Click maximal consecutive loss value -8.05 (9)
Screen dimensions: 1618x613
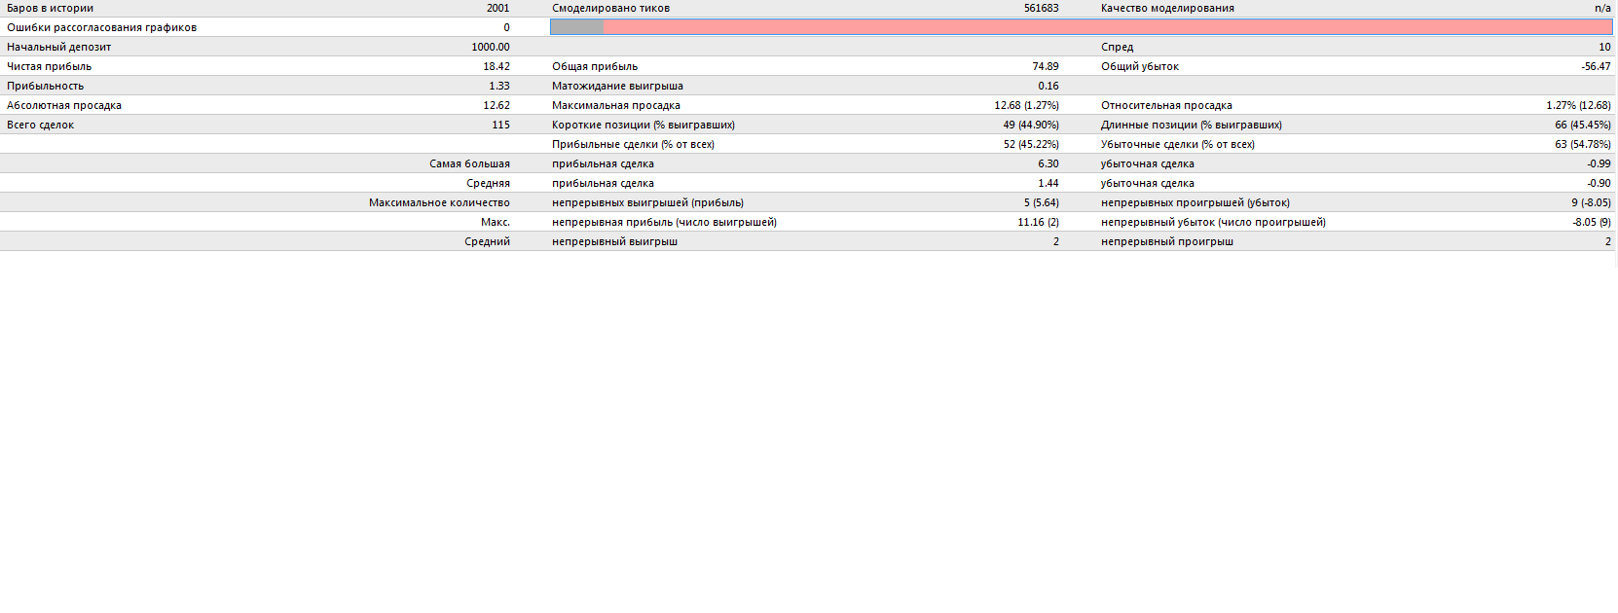pos(1591,222)
